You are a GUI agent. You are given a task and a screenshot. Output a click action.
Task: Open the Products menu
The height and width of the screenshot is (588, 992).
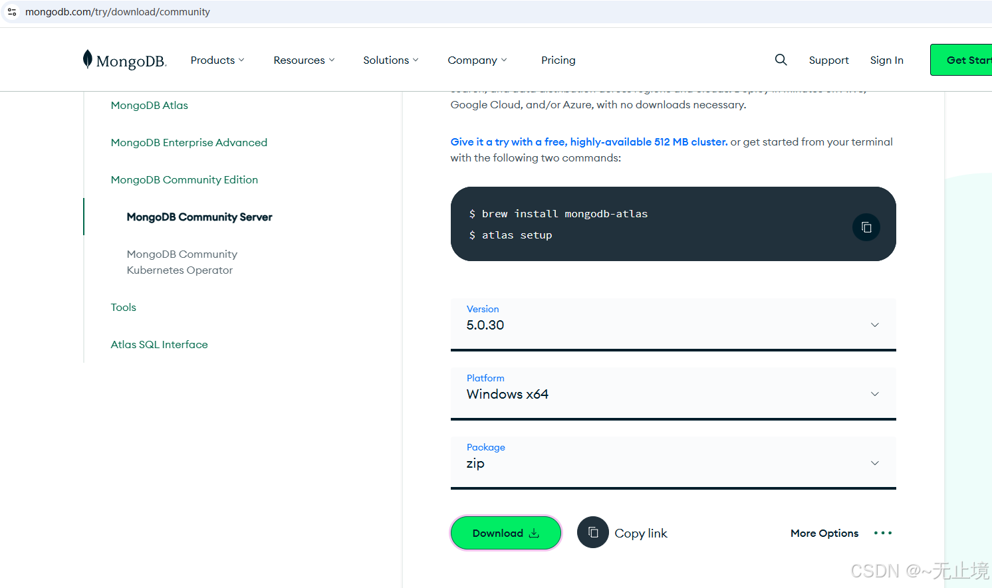(x=217, y=60)
